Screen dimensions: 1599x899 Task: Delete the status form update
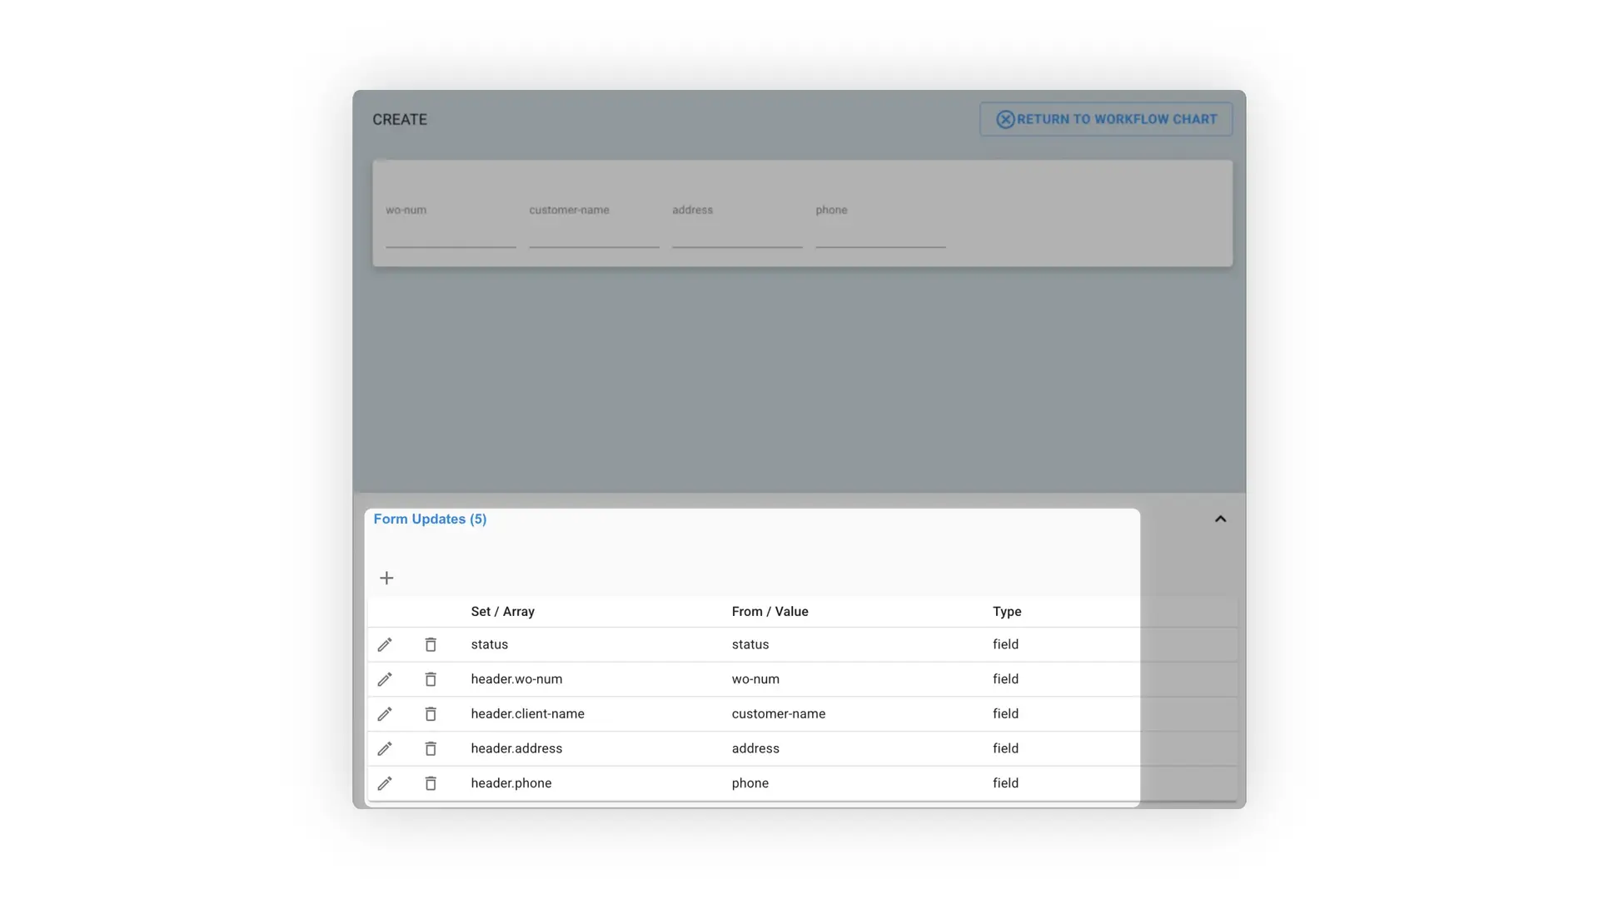[x=431, y=643]
